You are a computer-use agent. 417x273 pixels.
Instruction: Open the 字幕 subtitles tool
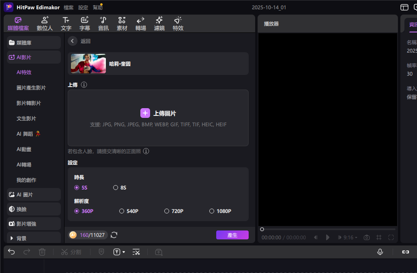tap(84, 23)
